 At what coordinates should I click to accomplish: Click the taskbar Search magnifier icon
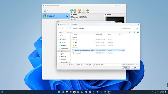[x=63, y=92]
